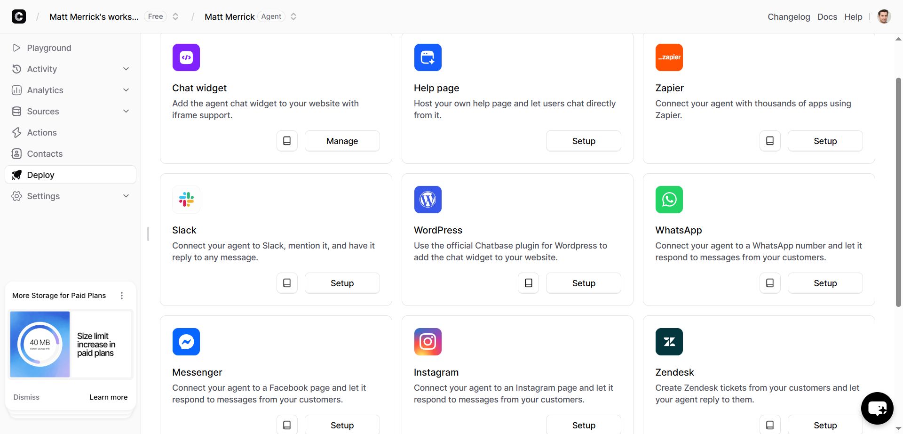Viewport: 903px width, 434px height.
Task: Click the storage limit promo thumbnail
Action: click(71, 344)
